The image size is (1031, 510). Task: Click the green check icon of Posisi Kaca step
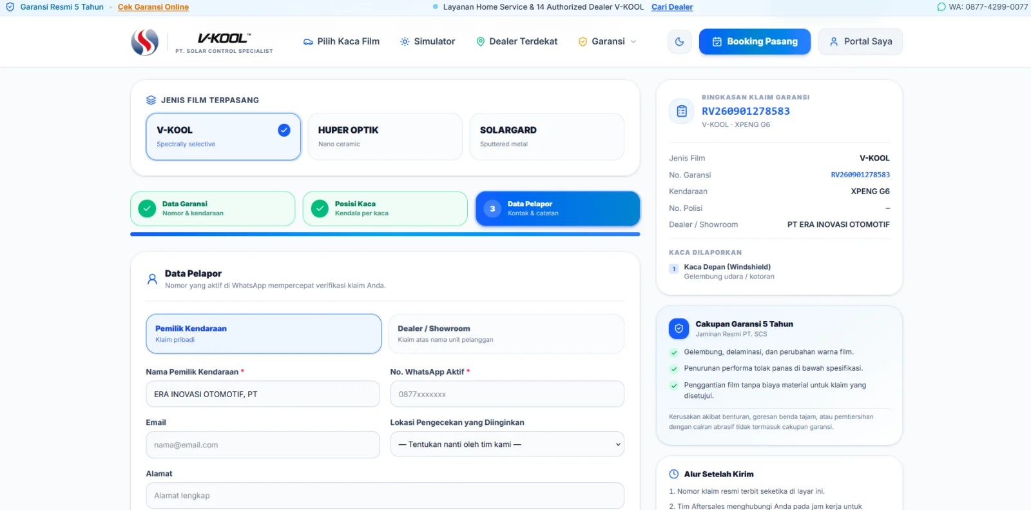320,208
